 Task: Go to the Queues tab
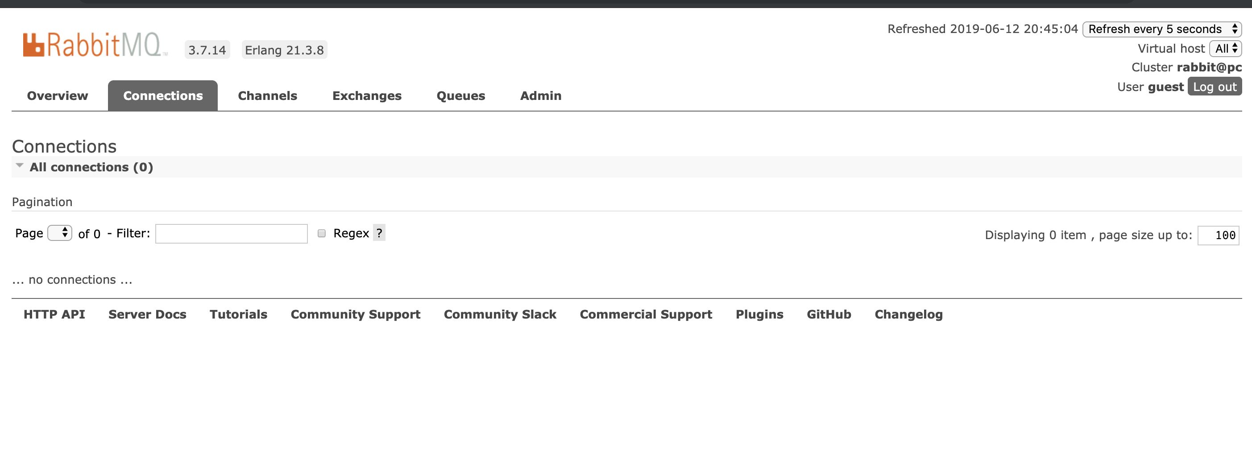pyautogui.click(x=461, y=96)
